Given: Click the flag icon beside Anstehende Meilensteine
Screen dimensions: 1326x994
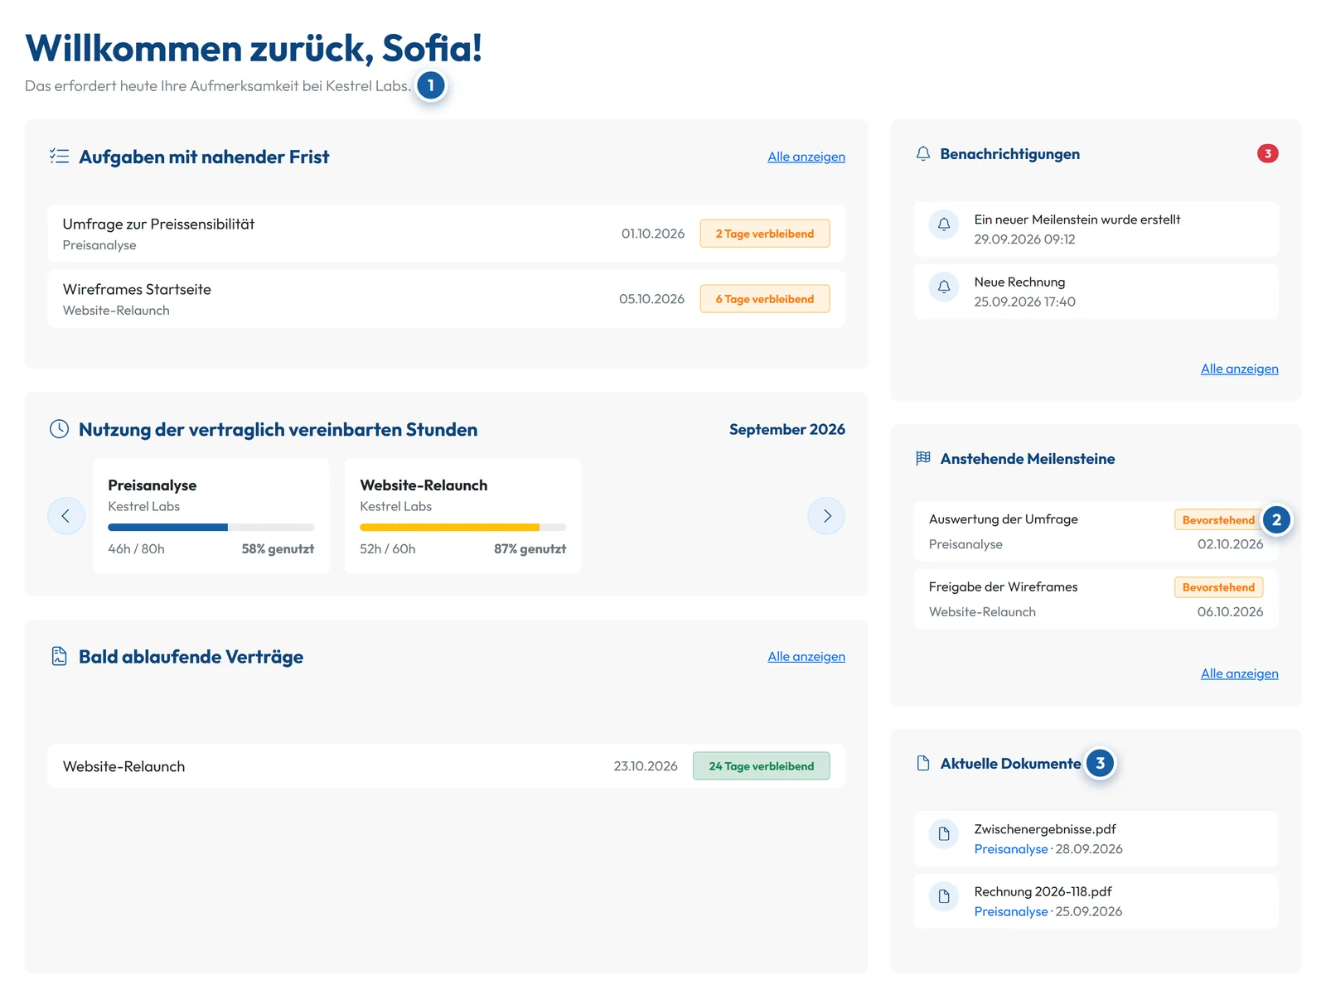Looking at the screenshot, I should point(923,458).
